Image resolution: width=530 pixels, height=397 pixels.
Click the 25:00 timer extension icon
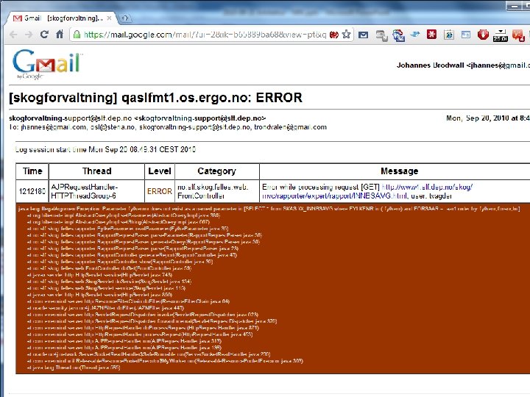501,35
